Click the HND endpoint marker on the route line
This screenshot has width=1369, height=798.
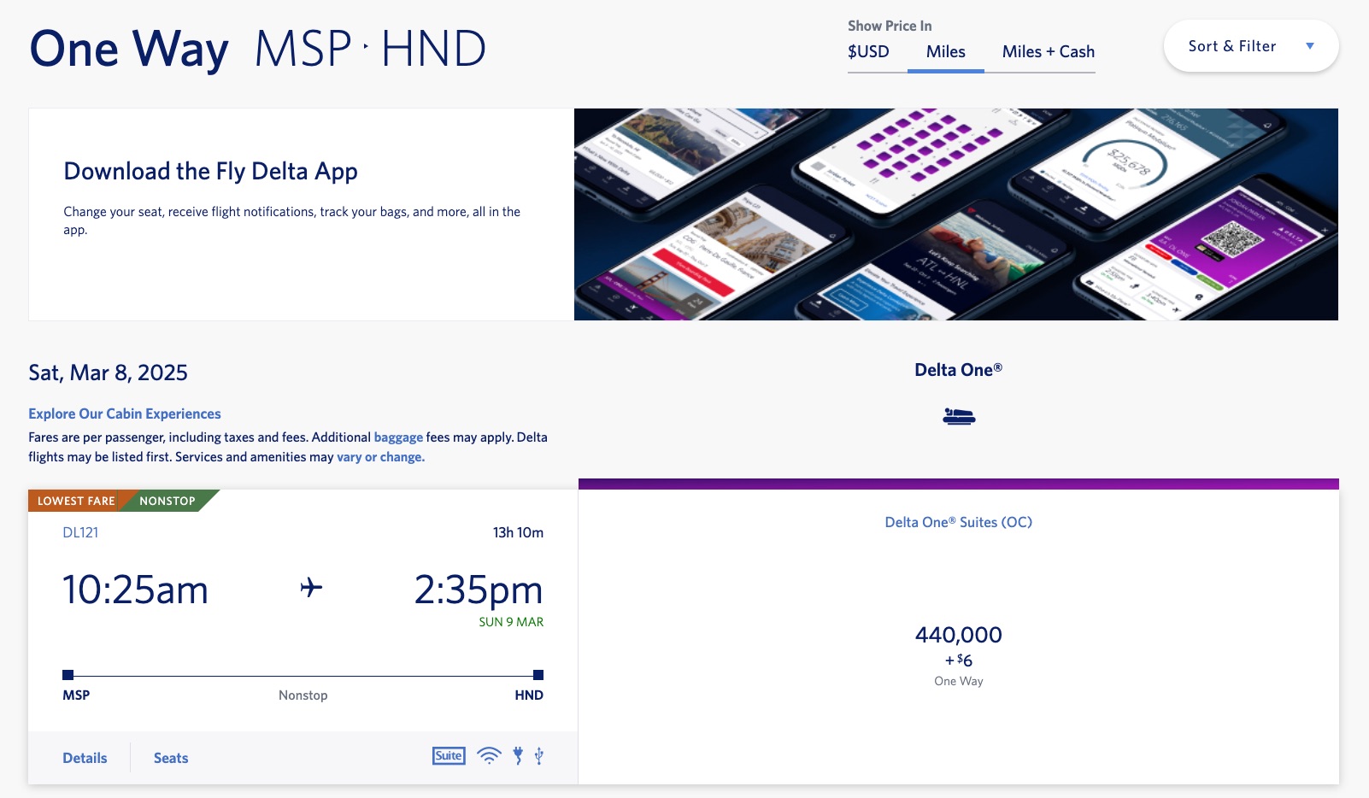538,674
